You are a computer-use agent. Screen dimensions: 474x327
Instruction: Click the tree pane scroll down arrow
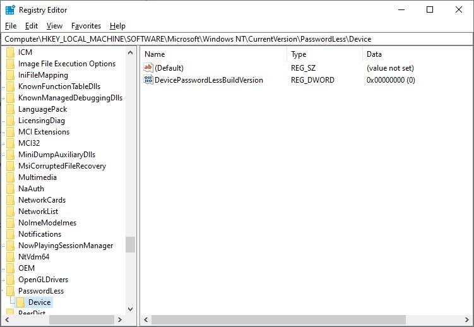[x=130, y=309]
